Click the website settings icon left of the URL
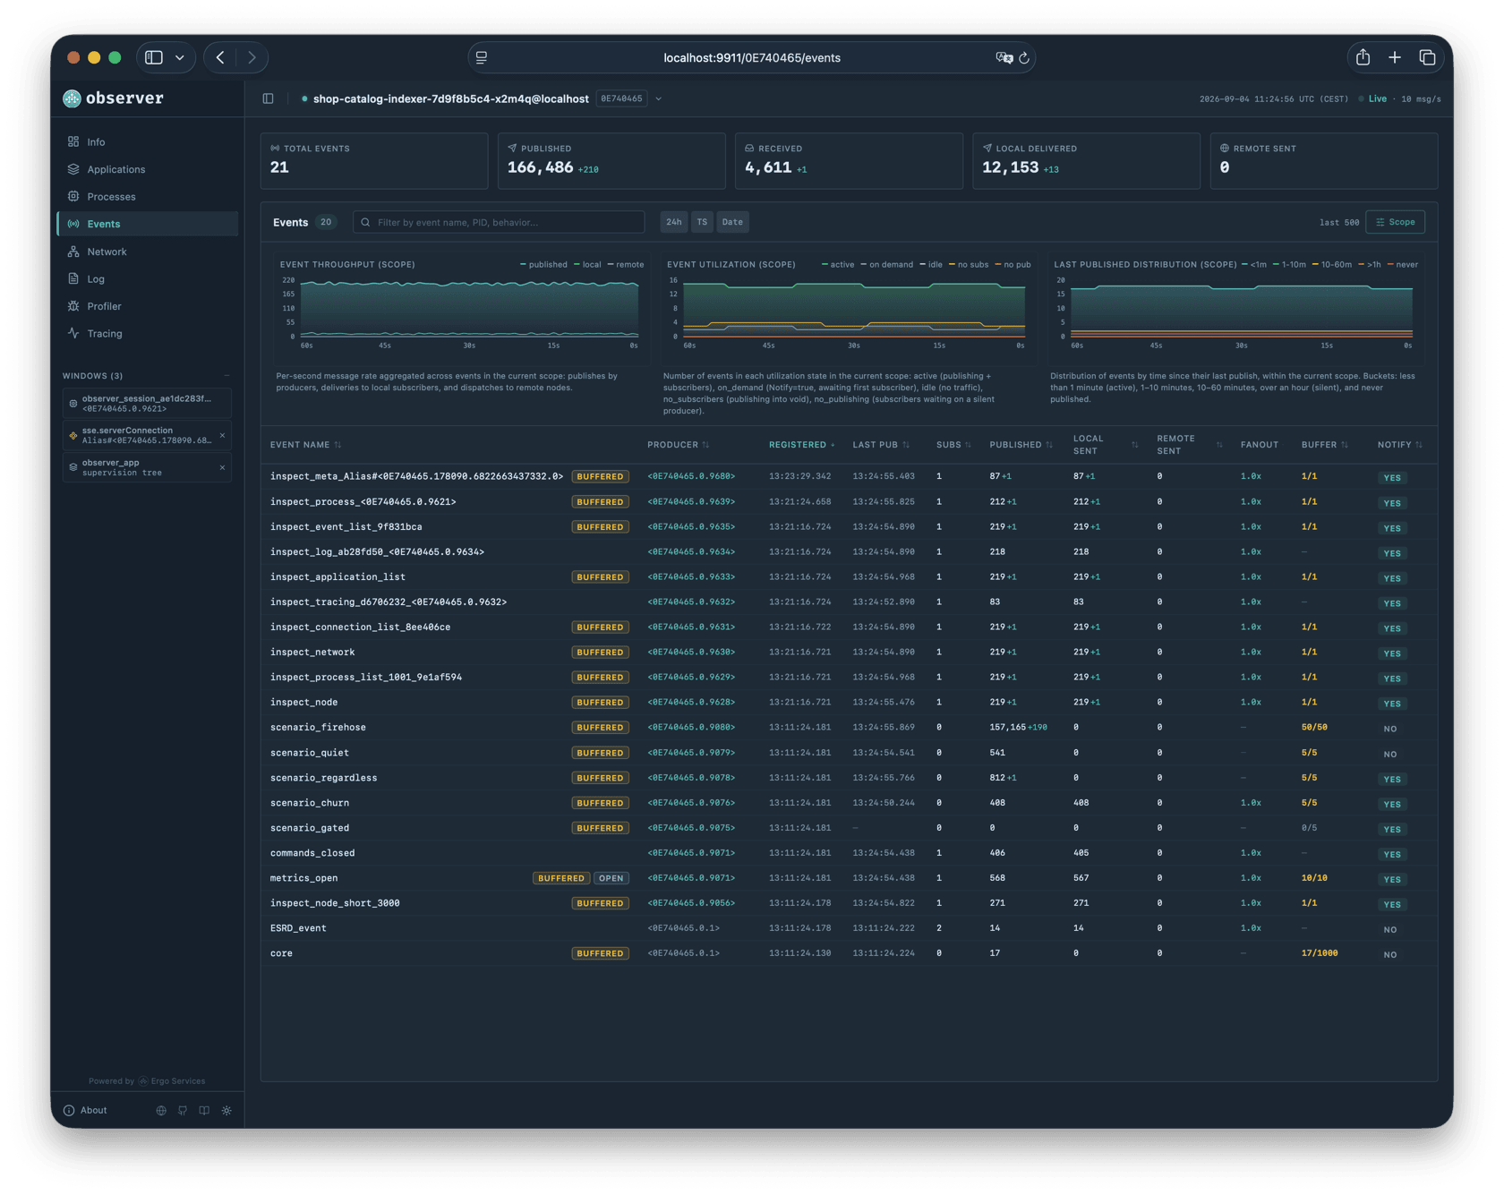 pos(482,57)
